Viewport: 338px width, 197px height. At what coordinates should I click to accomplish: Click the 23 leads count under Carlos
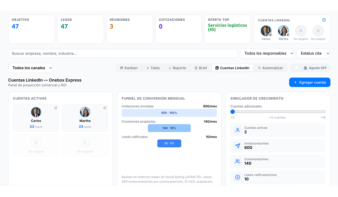click(x=36, y=127)
